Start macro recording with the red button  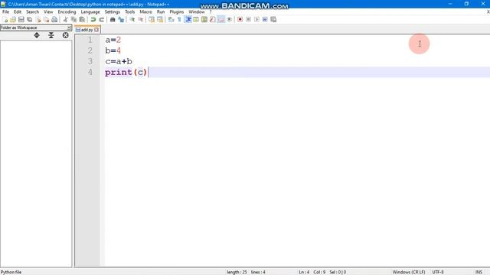point(240,19)
